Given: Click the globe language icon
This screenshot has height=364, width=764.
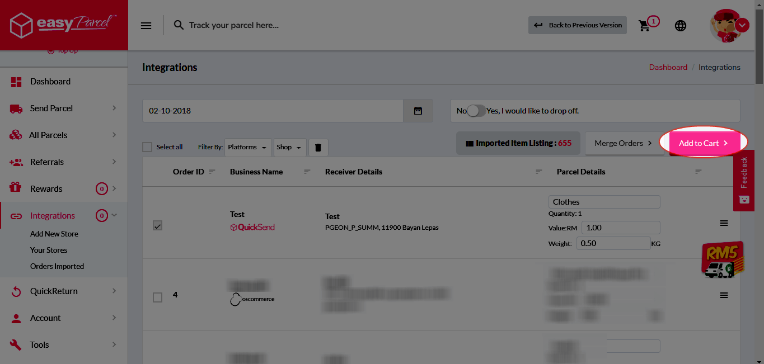Looking at the screenshot, I should 681,26.
